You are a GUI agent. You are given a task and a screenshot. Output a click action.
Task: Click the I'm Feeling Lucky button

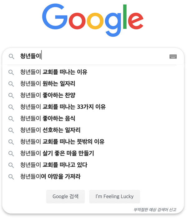pyautogui.click(x=115, y=197)
